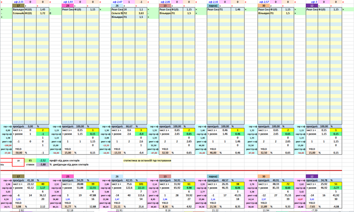354x212 pixels.
Task: Click the green '8,60' cell
Action: click(x=288, y=188)
